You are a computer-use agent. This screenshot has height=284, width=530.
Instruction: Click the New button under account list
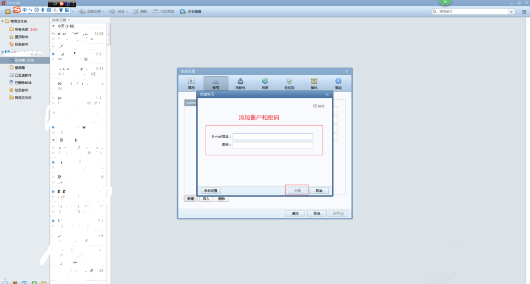191,199
